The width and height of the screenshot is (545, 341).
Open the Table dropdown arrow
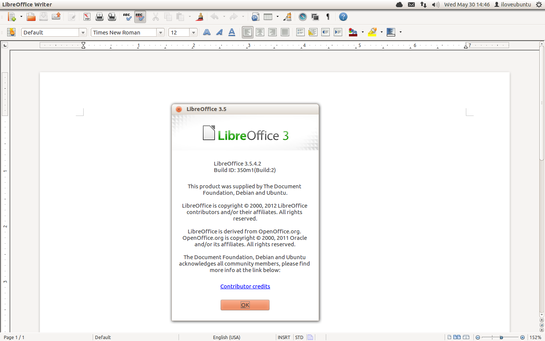pyautogui.click(x=277, y=17)
